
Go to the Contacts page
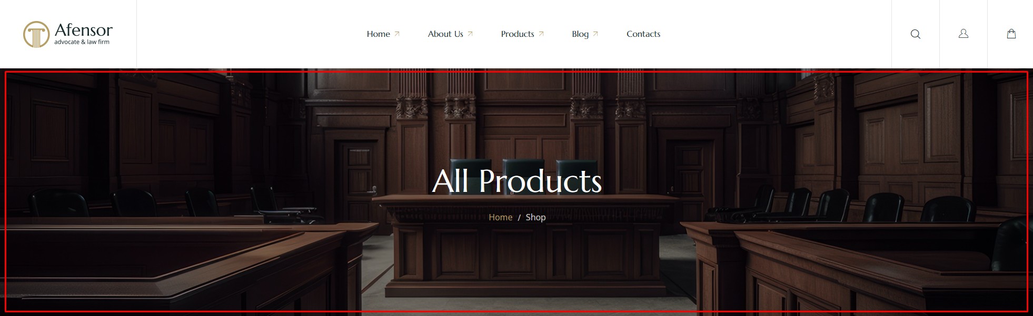pos(643,34)
